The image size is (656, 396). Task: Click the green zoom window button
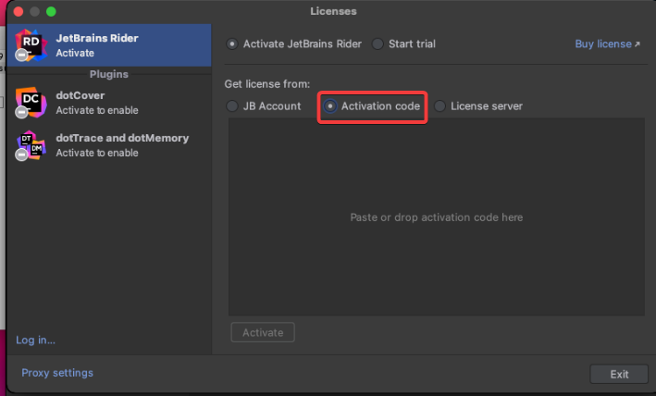[x=51, y=12]
